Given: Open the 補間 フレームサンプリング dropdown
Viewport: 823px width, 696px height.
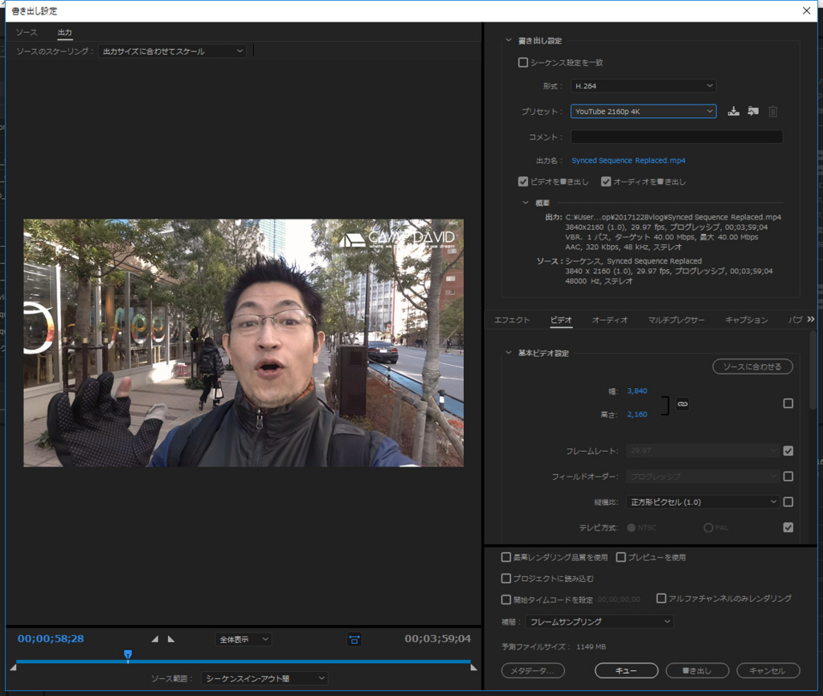Looking at the screenshot, I should pyautogui.click(x=600, y=621).
